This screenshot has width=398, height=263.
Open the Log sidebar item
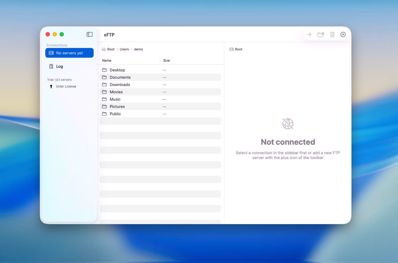click(x=59, y=66)
